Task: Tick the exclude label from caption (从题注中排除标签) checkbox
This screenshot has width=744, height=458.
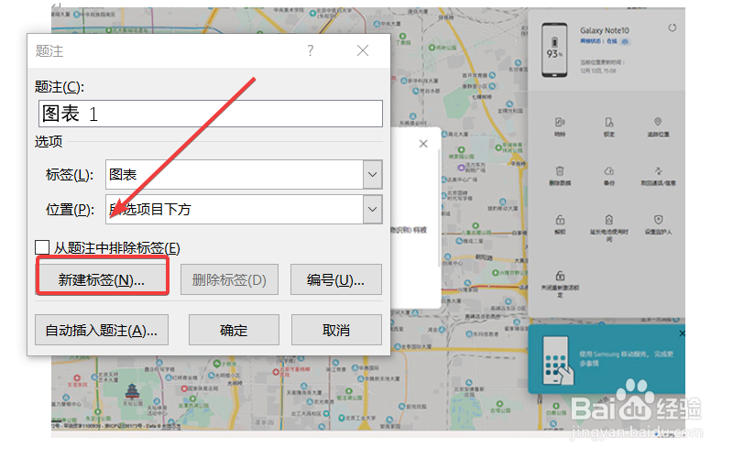Action: tap(42, 247)
